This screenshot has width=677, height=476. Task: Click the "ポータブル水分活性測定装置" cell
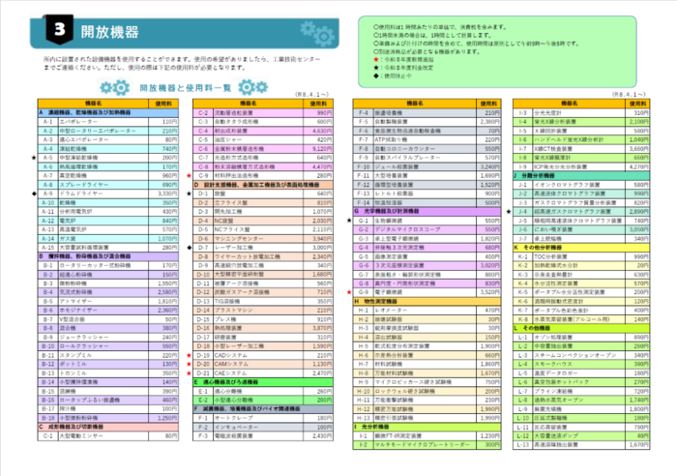pyautogui.click(x=579, y=292)
